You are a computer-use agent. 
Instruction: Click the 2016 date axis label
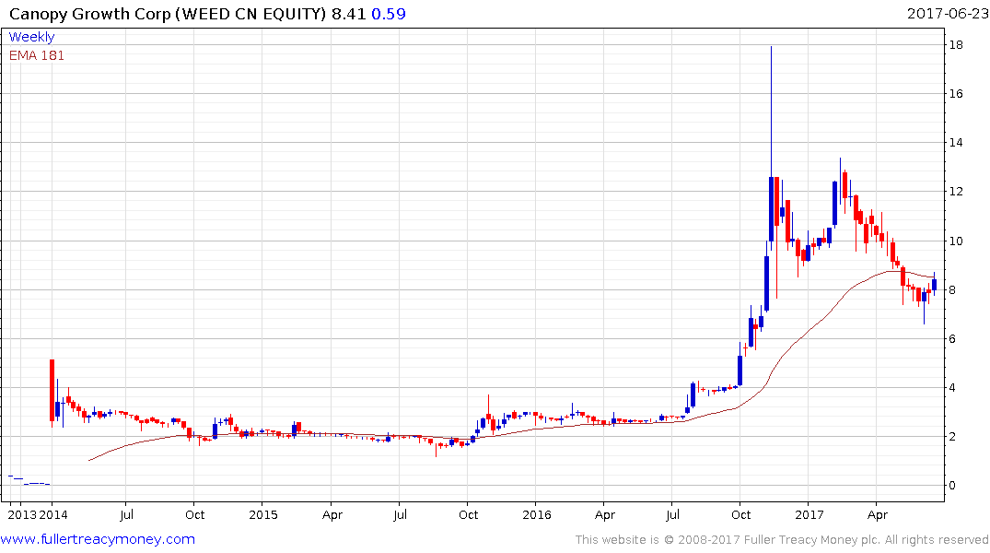point(537,514)
